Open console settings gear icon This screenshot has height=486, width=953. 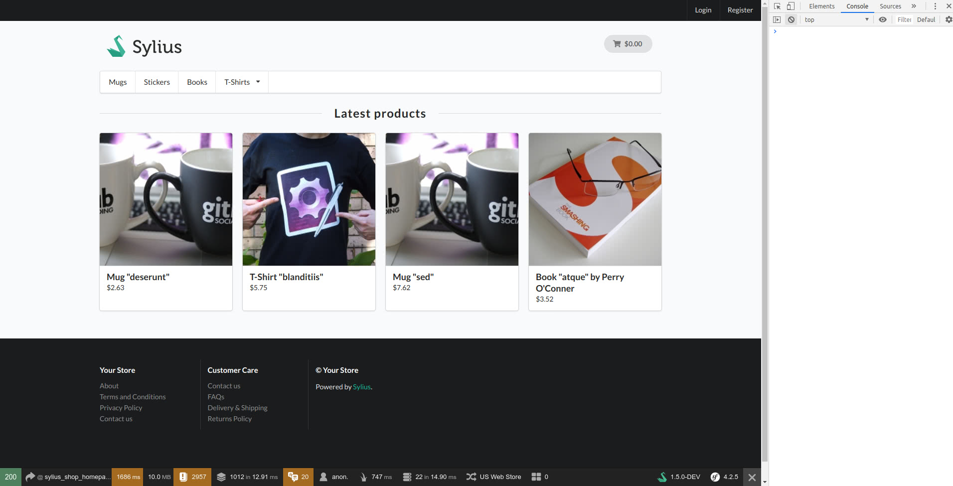click(949, 20)
